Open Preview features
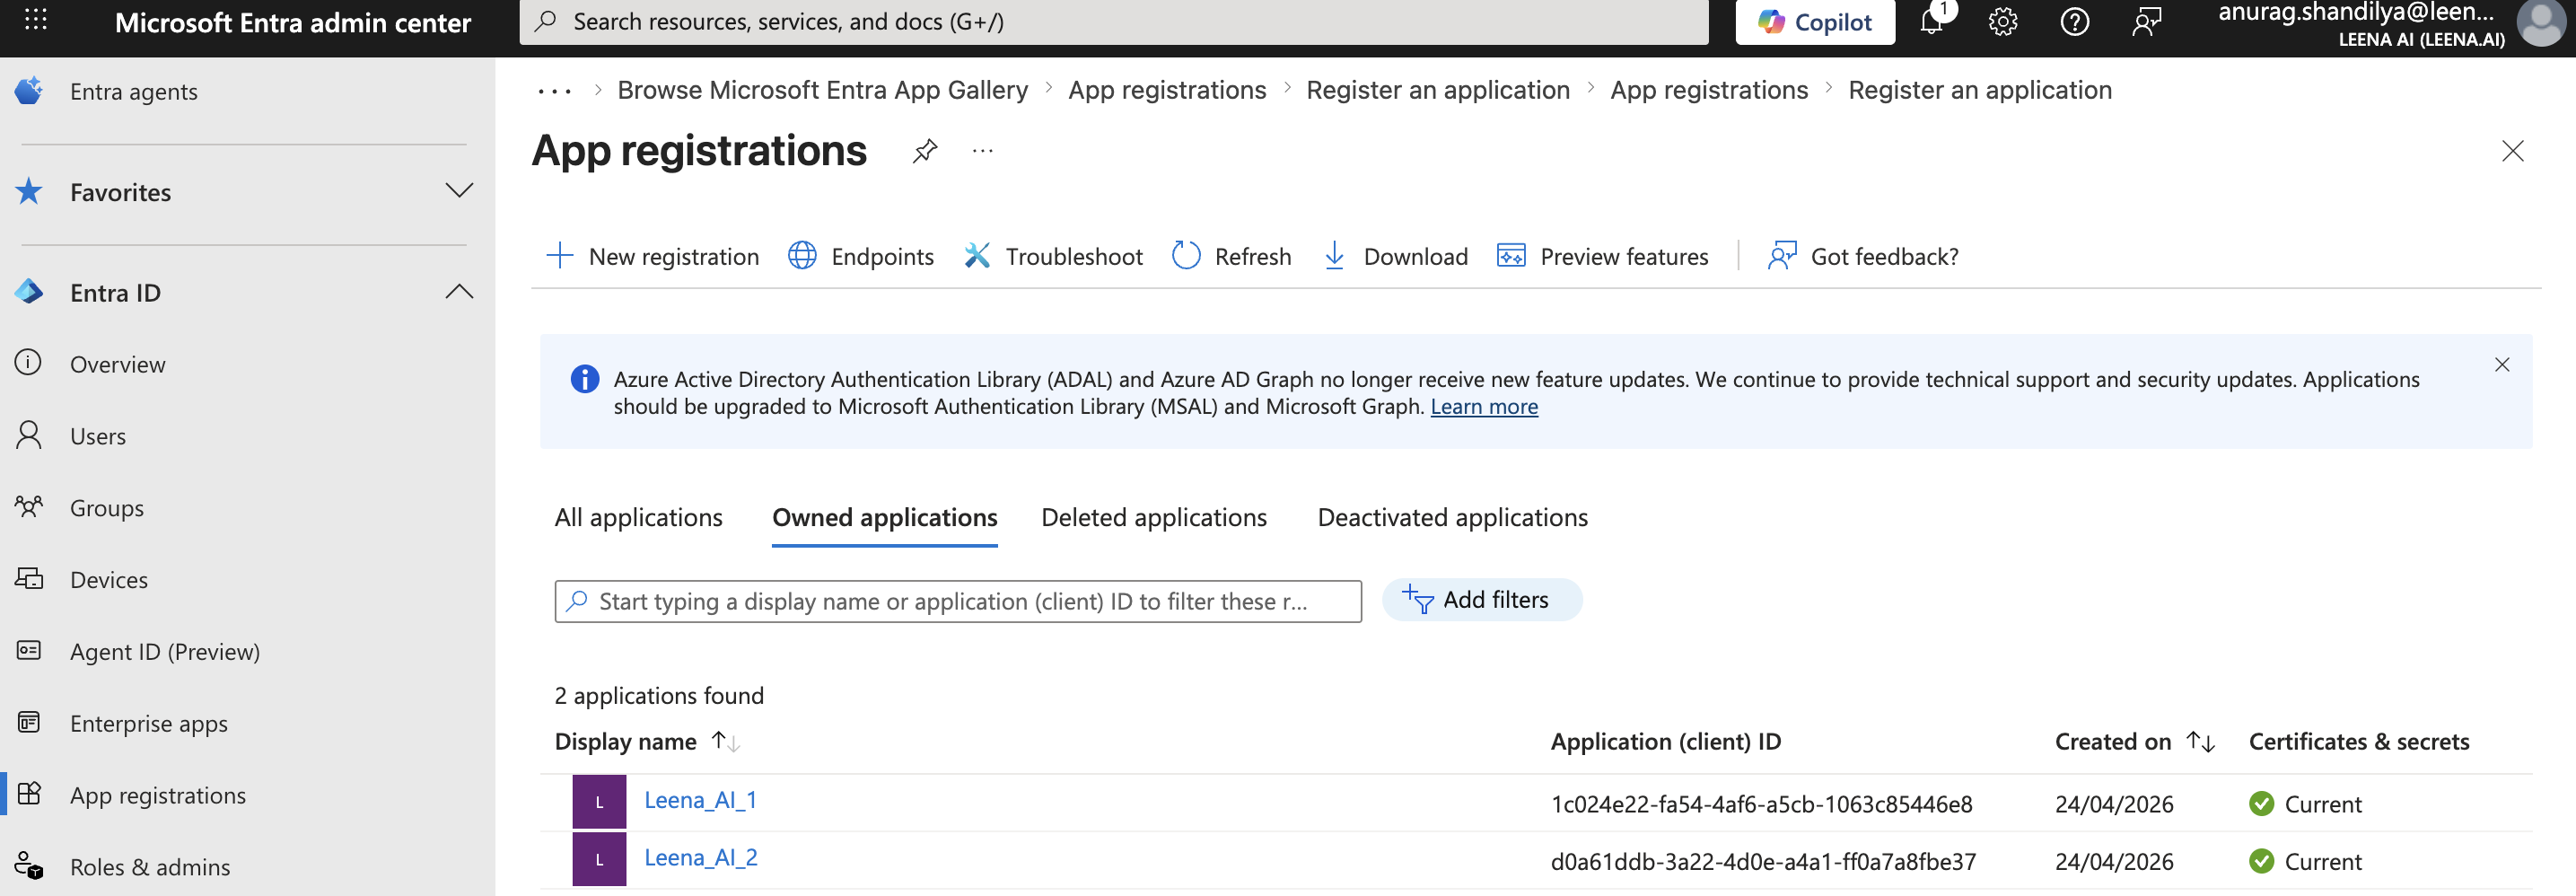 tap(1603, 256)
